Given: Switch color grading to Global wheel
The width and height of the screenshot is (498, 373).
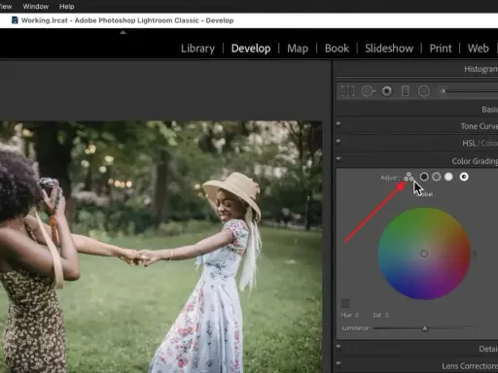Looking at the screenshot, I should (464, 177).
